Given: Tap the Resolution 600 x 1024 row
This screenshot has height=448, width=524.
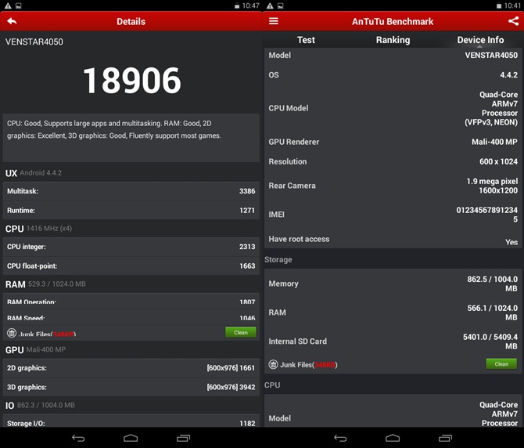Looking at the screenshot, I should [393, 161].
